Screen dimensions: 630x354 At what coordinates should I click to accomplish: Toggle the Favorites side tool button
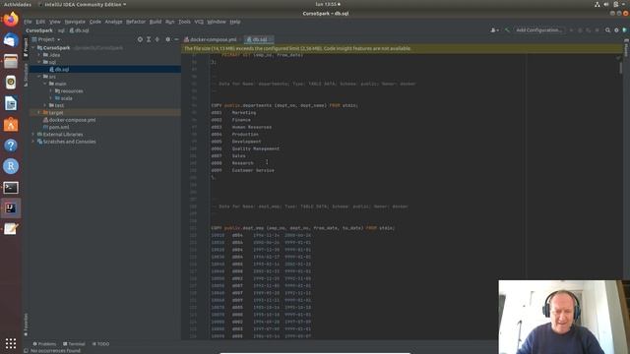click(x=26, y=325)
